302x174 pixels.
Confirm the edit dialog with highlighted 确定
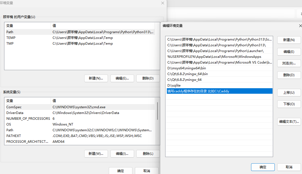pos(263,167)
